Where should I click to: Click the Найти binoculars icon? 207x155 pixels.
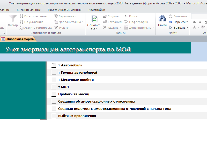(x=162, y=19)
